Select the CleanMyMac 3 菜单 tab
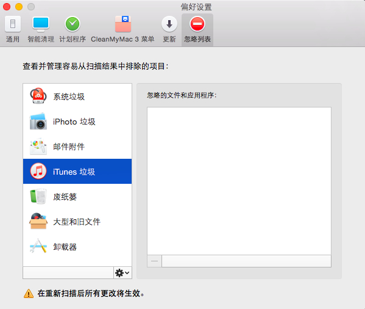The height and width of the screenshot is (309, 365). 122,29
